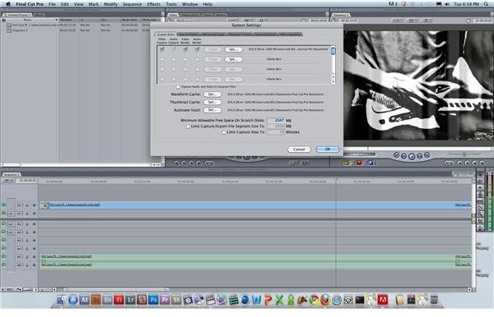Open Google Chrome from the Dock
Screen dimensions: 494x317
click(x=314, y=300)
